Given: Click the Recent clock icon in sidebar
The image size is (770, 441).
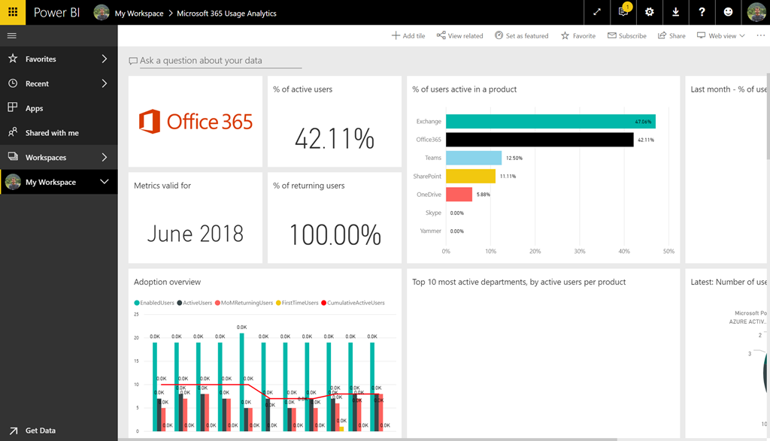Looking at the screenshot, I should tap(13, 83).
